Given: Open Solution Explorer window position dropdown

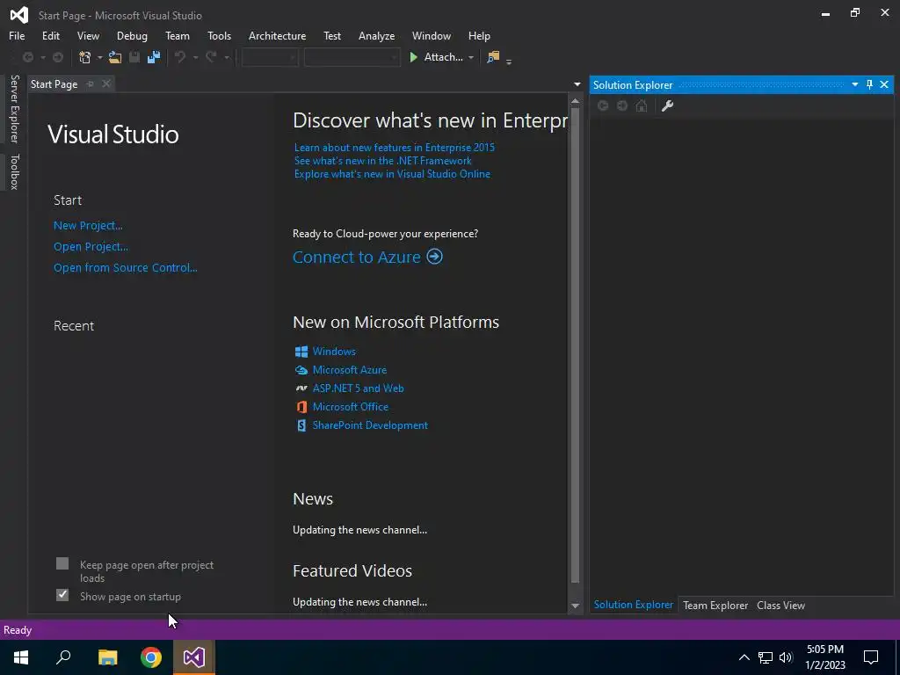Looking at the screenshot, I should [854, 84].
